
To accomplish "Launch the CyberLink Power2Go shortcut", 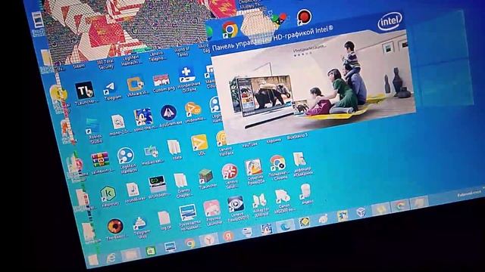I will [x=253, y=168].
